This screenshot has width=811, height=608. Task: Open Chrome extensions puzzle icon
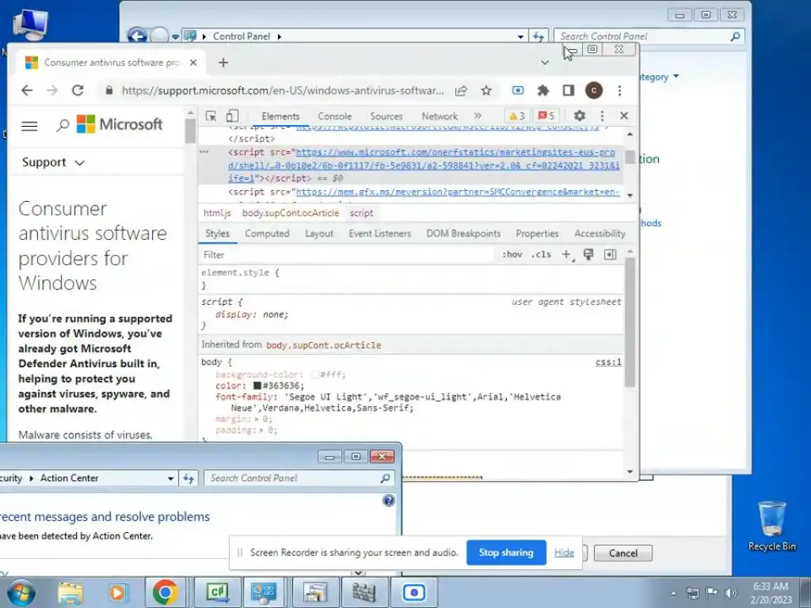tap(543, 90)
